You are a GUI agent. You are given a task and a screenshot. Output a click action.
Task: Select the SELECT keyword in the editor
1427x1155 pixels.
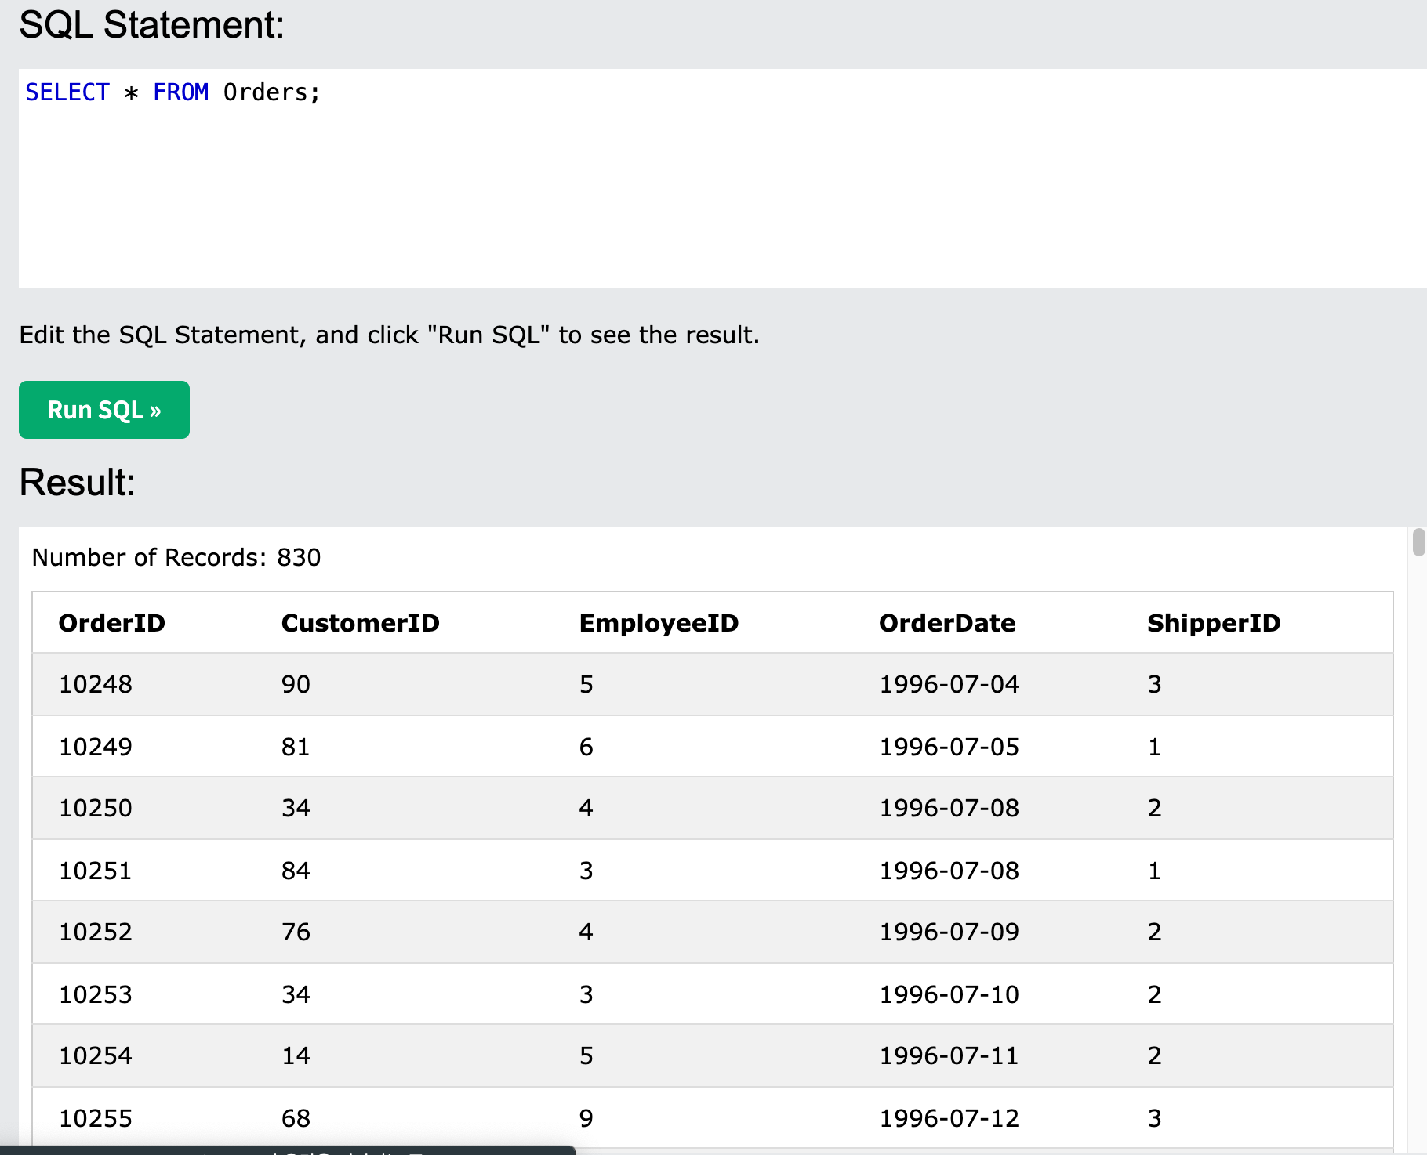[67, 92]
